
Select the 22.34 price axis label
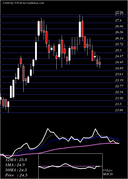(x=119, y=92)
